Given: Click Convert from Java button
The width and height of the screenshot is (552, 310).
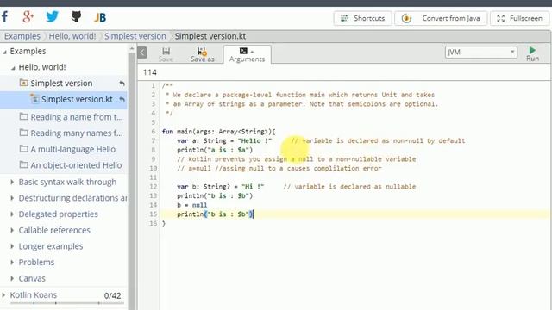Looking at the screenshot, I should pos(441,18).
